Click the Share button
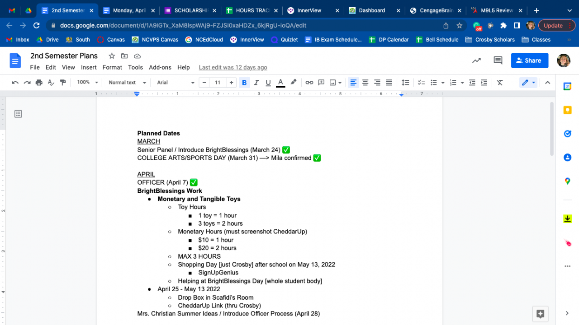This screenshot has height=325, width=579. [530, 60]
